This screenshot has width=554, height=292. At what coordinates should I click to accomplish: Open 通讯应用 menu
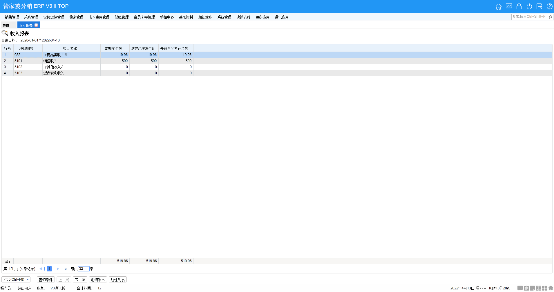point(282,17)
